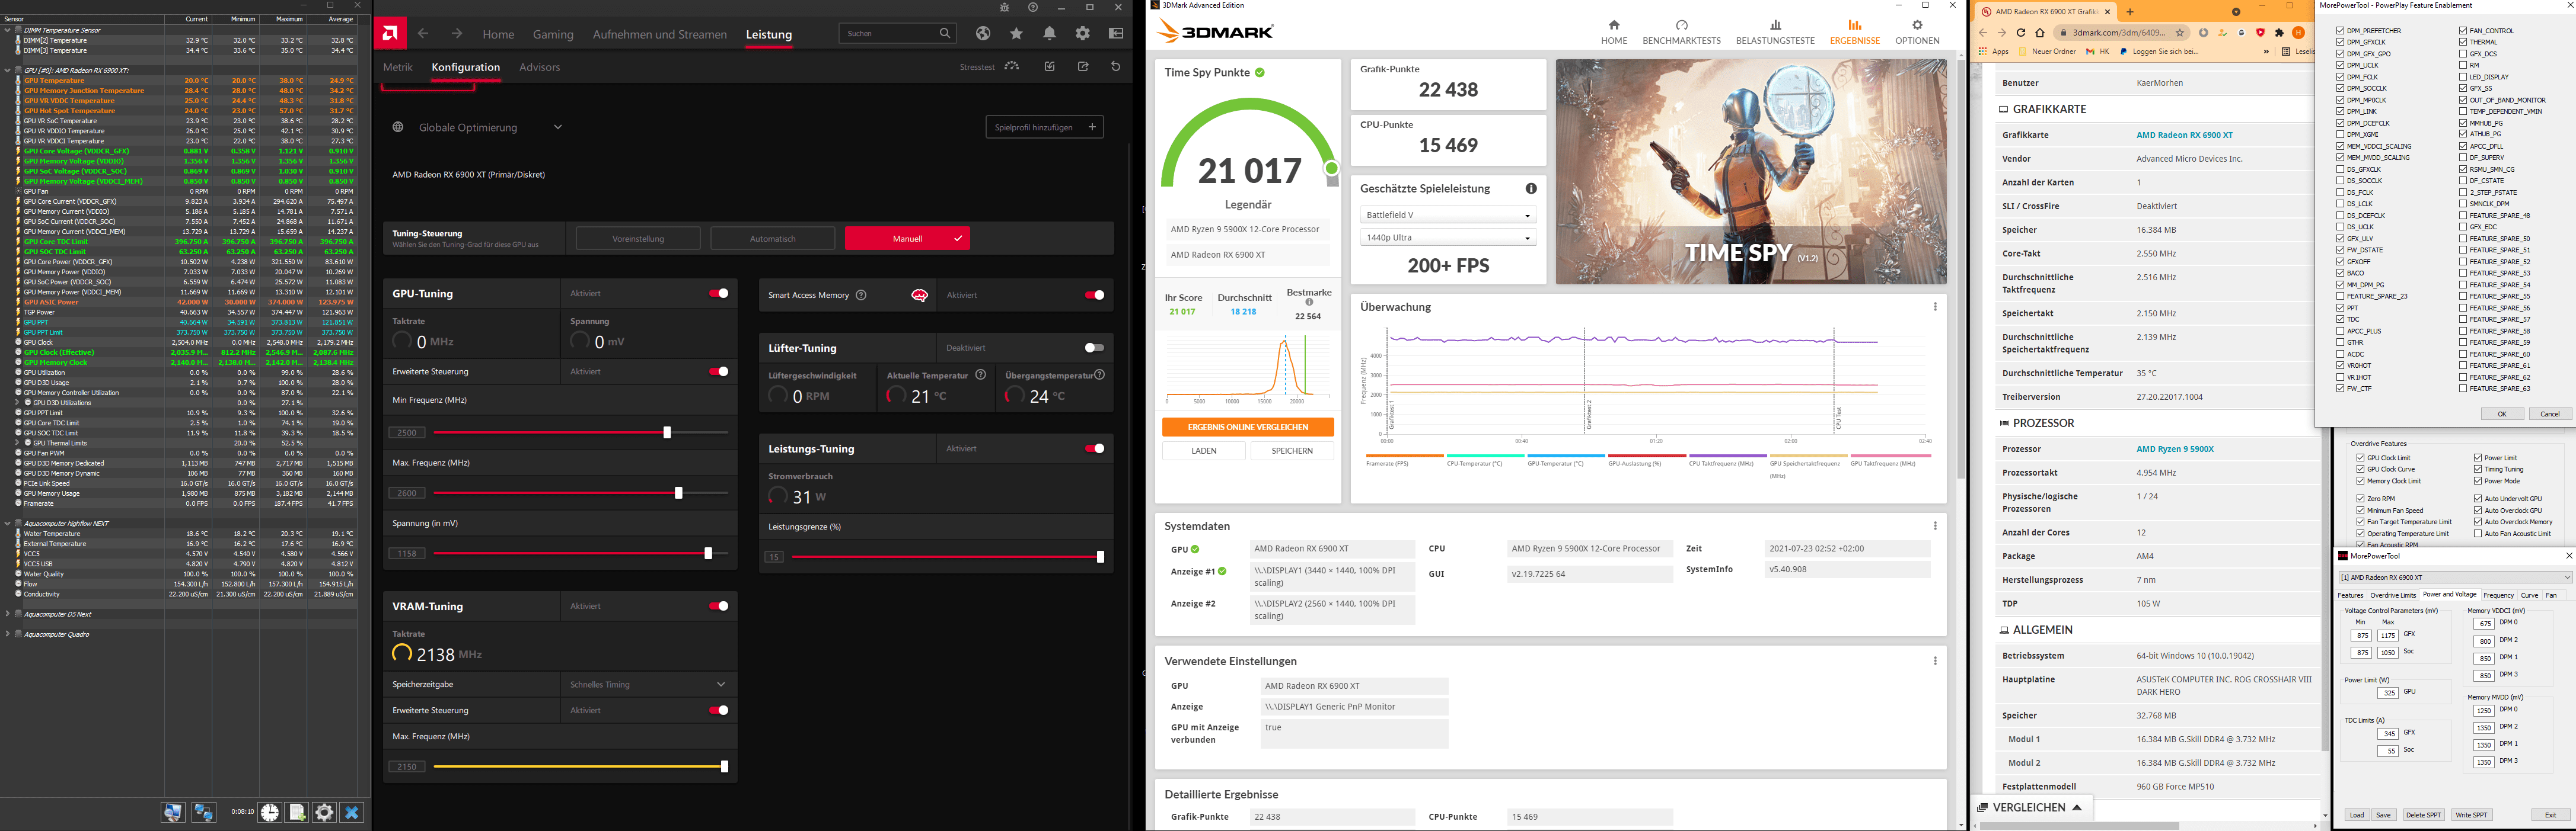The width and height of the screenshot is (2576, 831).
Task: Open favorites star in Radeon Software
Action: tap(1016, 34)
